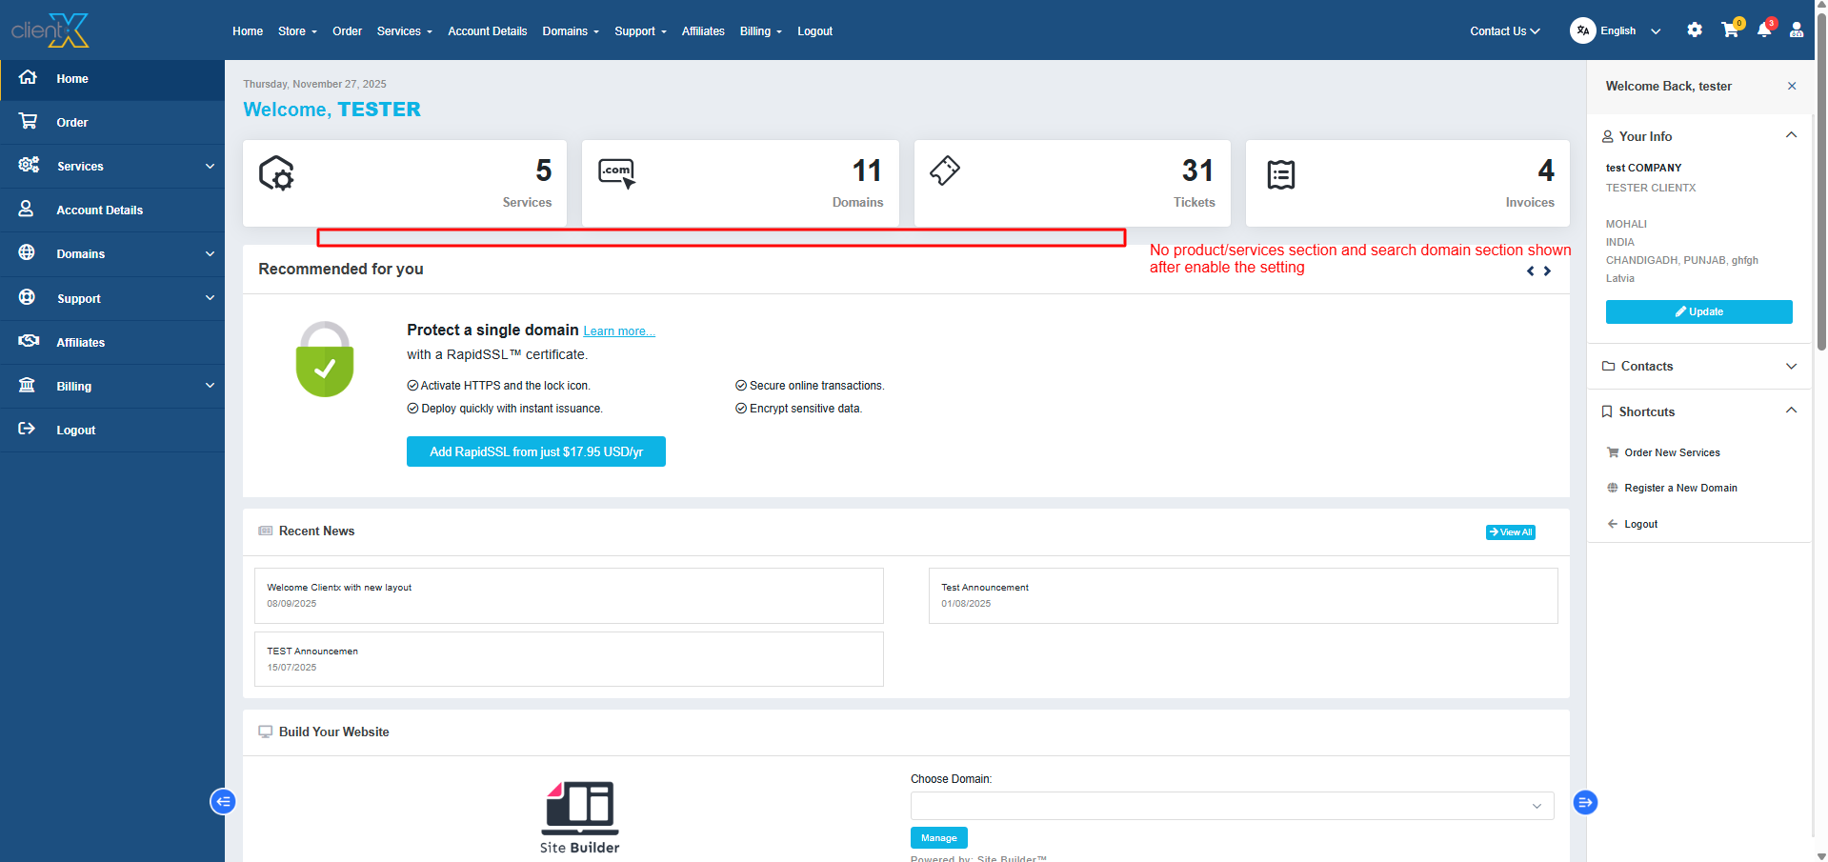Click the Add RapidSSL button
The image size is (1828, 862).
(x=535, y=451)
